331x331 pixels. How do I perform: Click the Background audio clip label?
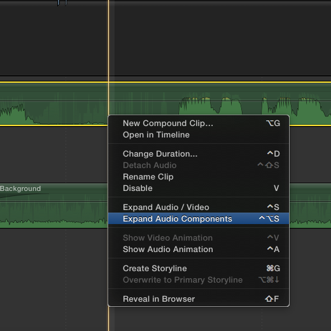tap(20, 188)
